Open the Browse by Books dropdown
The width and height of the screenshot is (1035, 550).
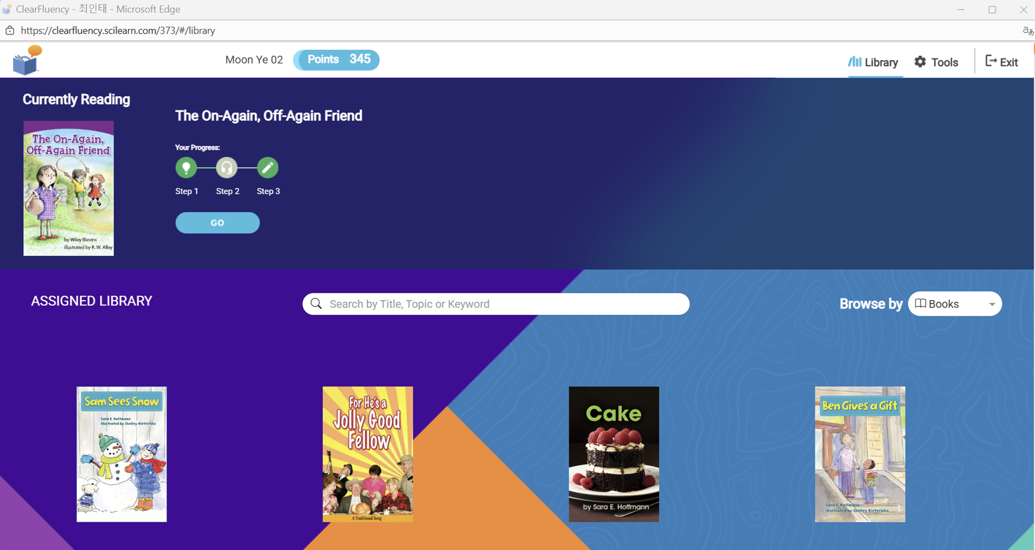point(955,304)
